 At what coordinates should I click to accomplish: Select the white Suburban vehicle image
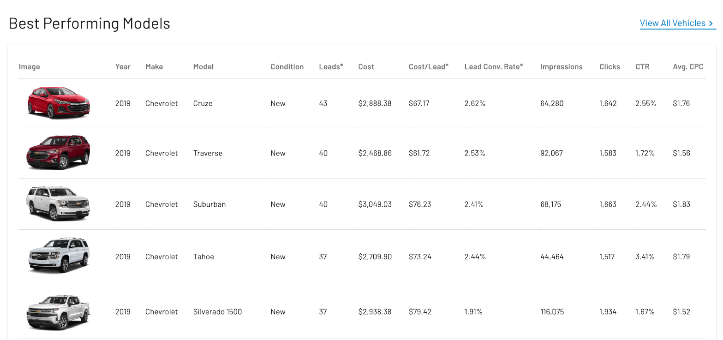point(58,203)
